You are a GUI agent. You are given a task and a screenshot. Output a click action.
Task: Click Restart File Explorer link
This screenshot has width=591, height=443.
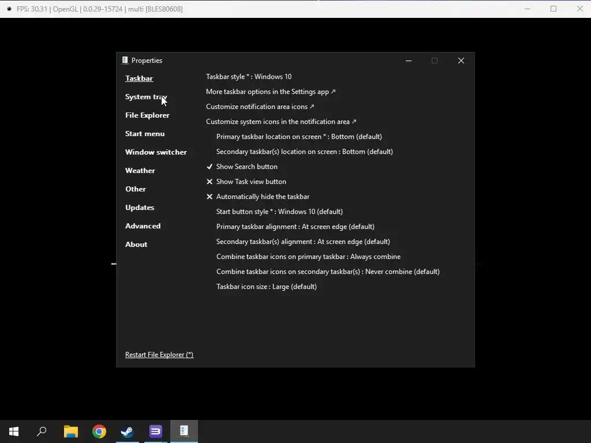159,355
